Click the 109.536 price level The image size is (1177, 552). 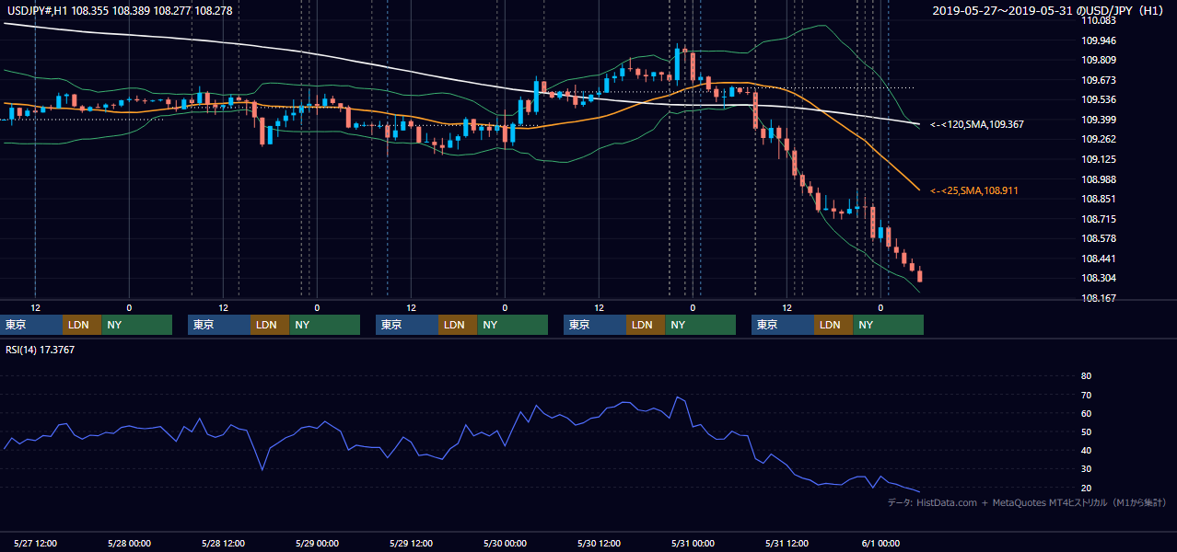pyautogui.click(x=1100, y=99)
